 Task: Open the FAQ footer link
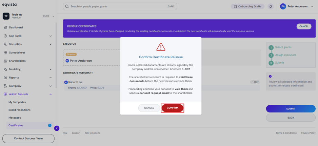65,133
